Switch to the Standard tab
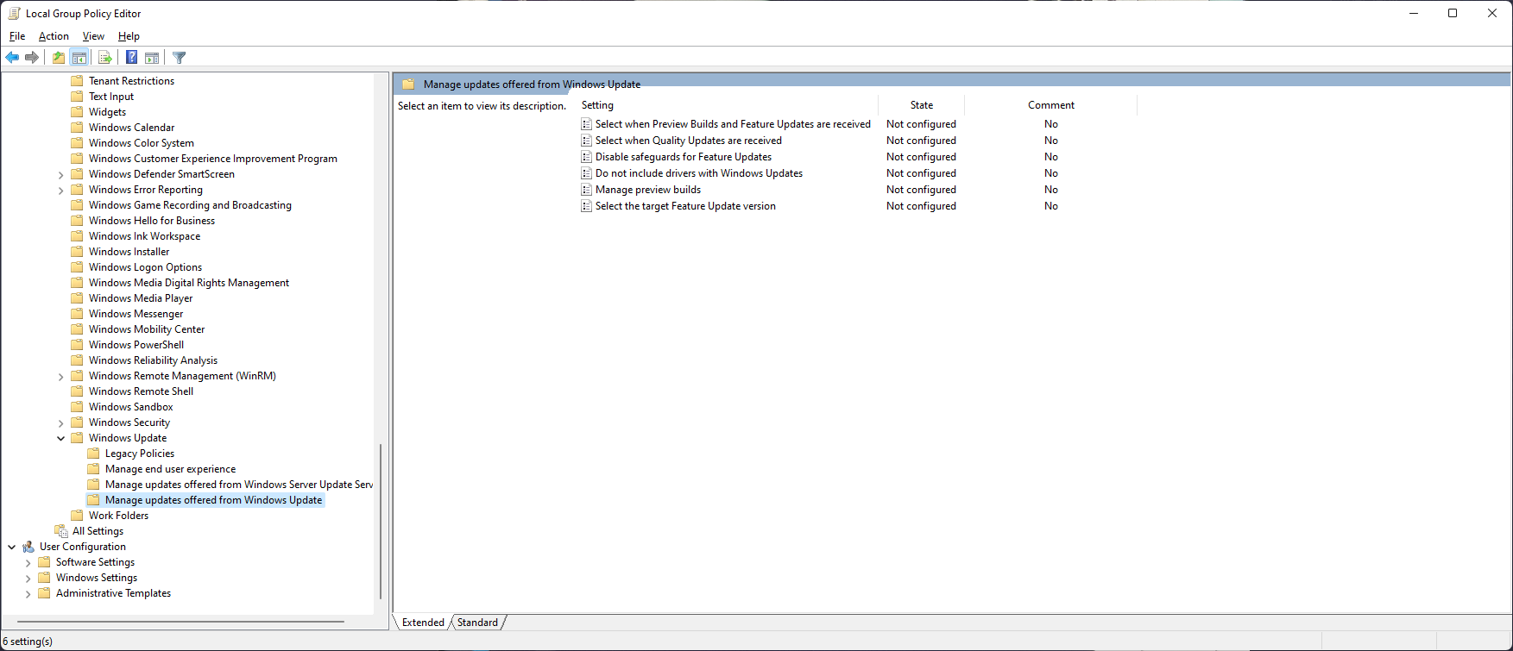1513x651 pixels. pos(477,623)
